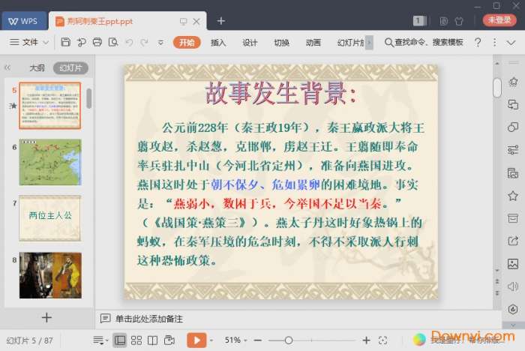Open the properties sliders icon in right sidebar
This screenshot has height=351, width=525.
pyautogui.click(x=513, y=150)
